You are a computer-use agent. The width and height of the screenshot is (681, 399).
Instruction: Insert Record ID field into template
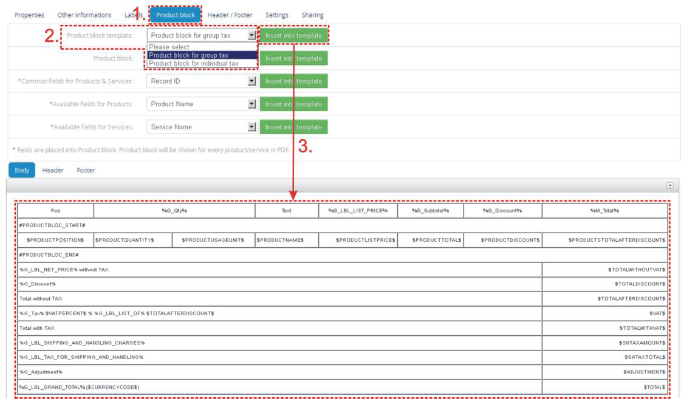tap(293, 81)
